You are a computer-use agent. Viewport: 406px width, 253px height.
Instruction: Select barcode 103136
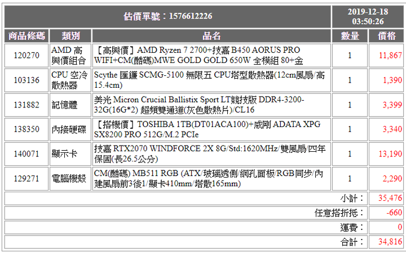pos(27,80)
